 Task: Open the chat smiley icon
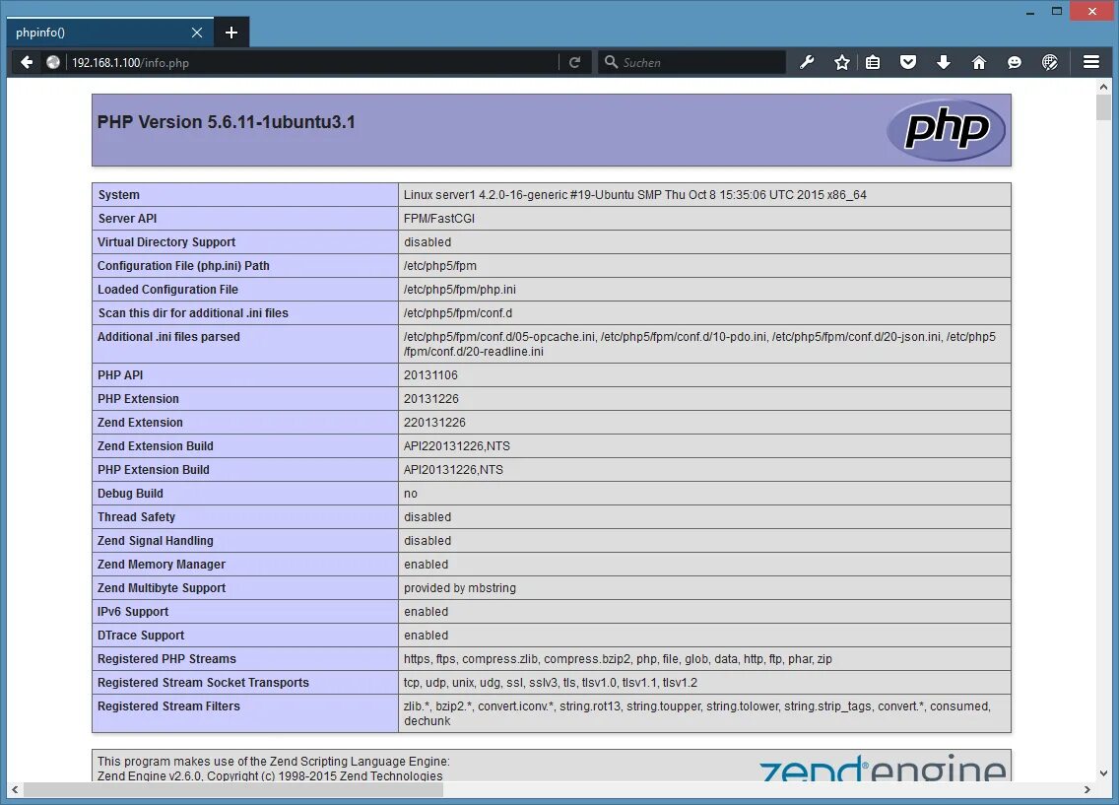click(x=1015, y=62)
